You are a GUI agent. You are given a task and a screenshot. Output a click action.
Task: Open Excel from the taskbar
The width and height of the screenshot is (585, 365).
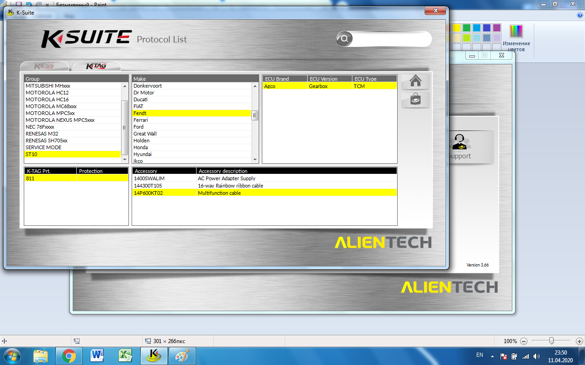pyautogui.click(x=126, y=355)
